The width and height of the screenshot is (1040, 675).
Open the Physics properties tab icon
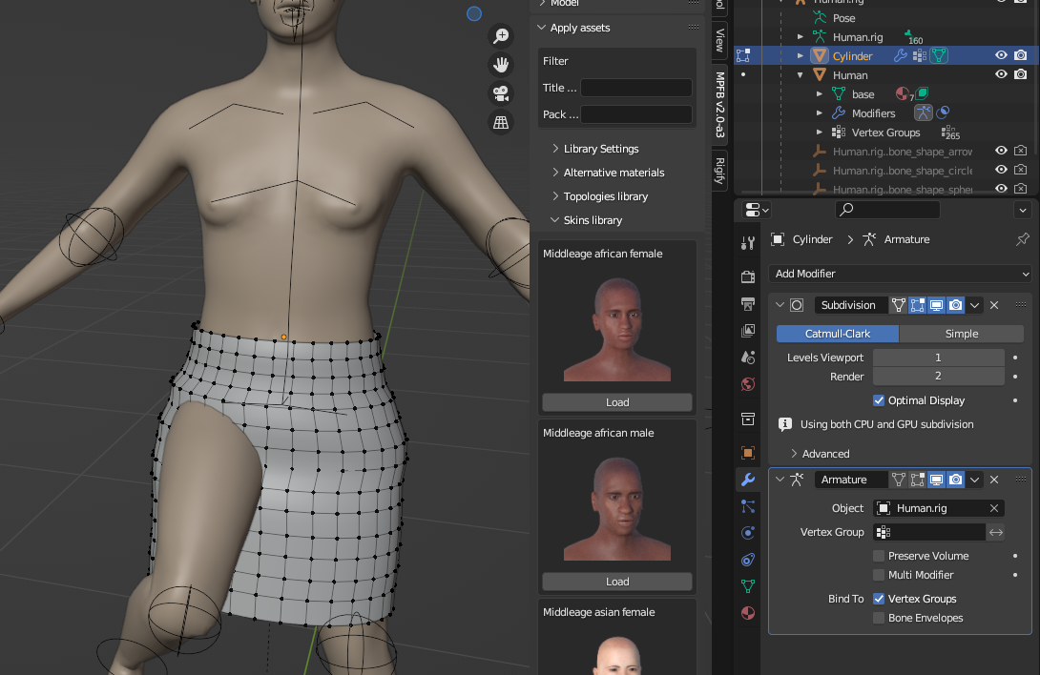pyautogui.click(x=748, y=533)
